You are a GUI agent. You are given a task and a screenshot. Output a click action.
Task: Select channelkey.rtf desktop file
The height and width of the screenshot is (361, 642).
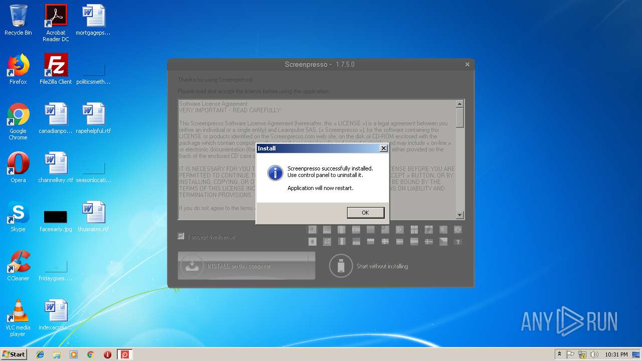click(56, 167)
